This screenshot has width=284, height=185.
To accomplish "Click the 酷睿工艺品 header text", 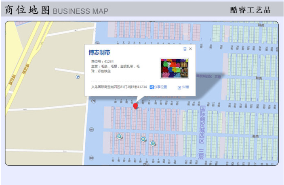I will (x=250, y=10).
